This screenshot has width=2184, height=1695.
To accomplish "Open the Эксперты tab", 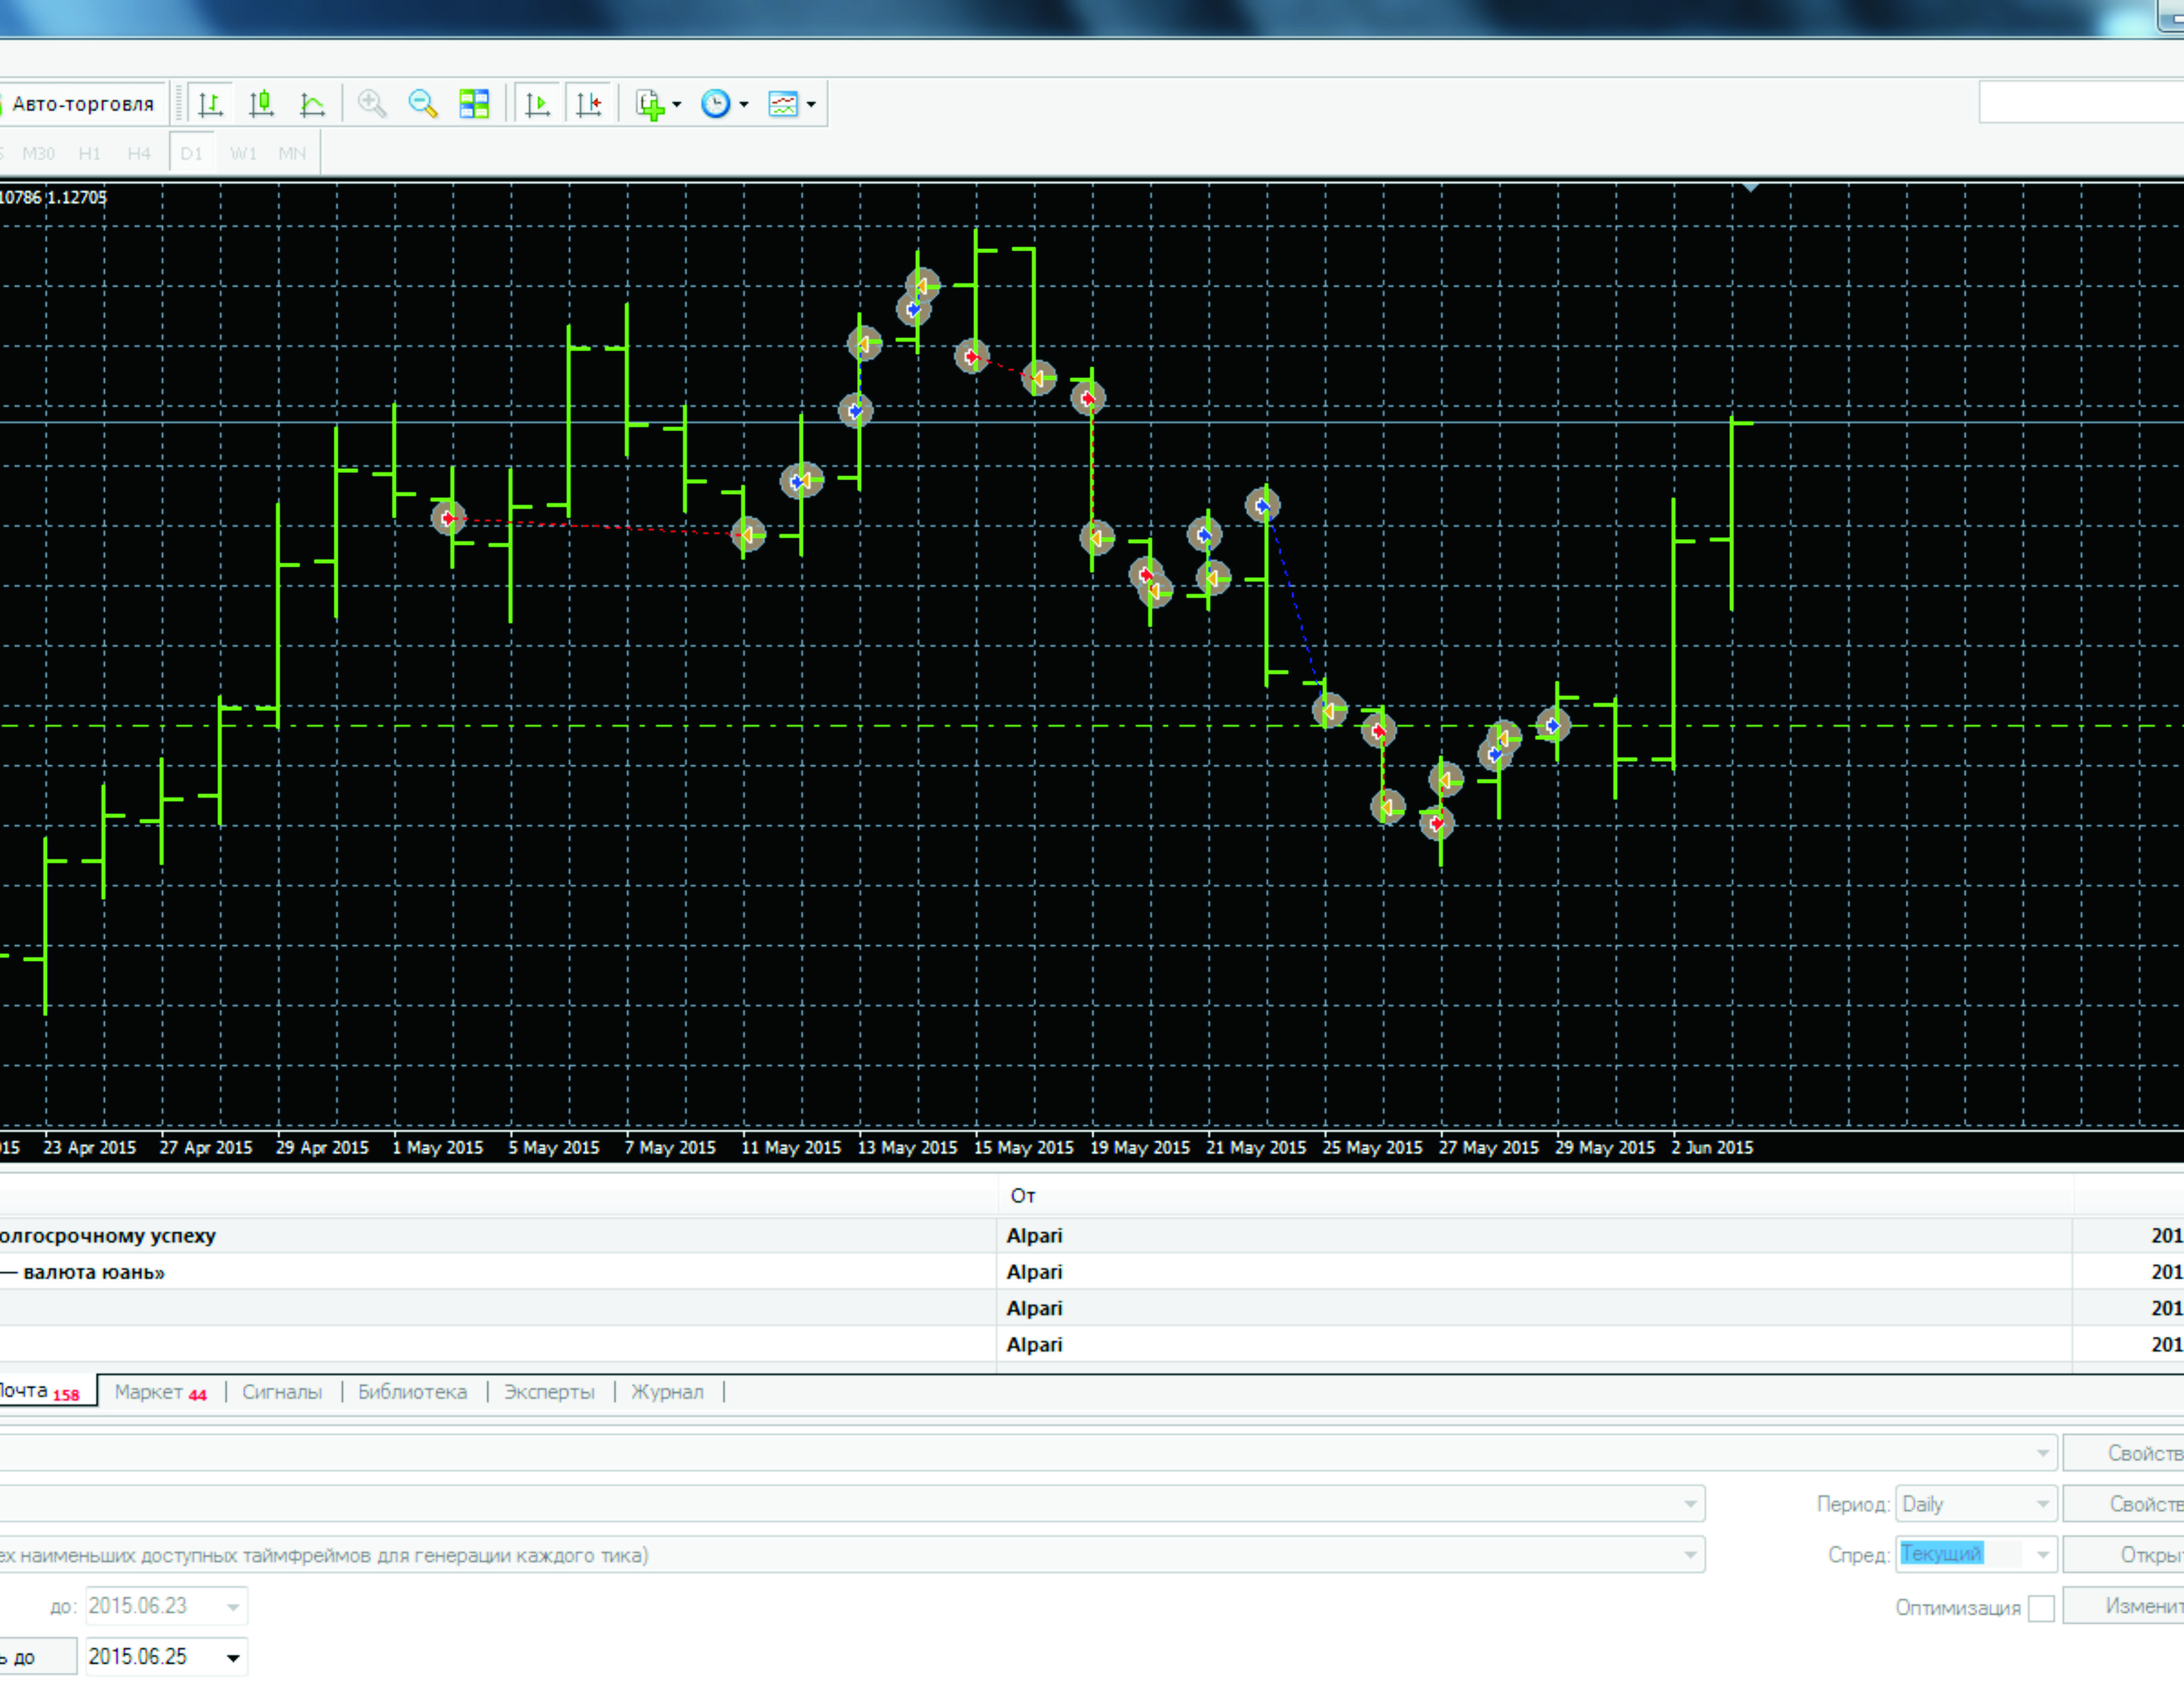I will click(x=549, y=1392).
